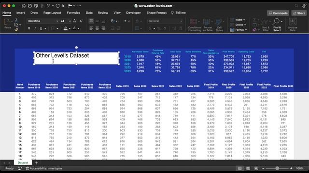The image size is (309, 173).
Task: Click Cell Styles button
Action: [x=219, y=25]
